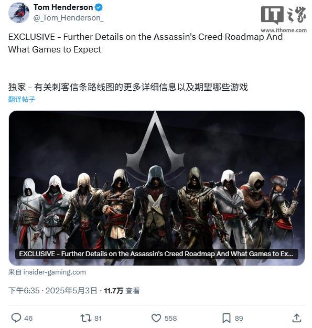Click the 翻译帖子 translate link

point(21,99)
